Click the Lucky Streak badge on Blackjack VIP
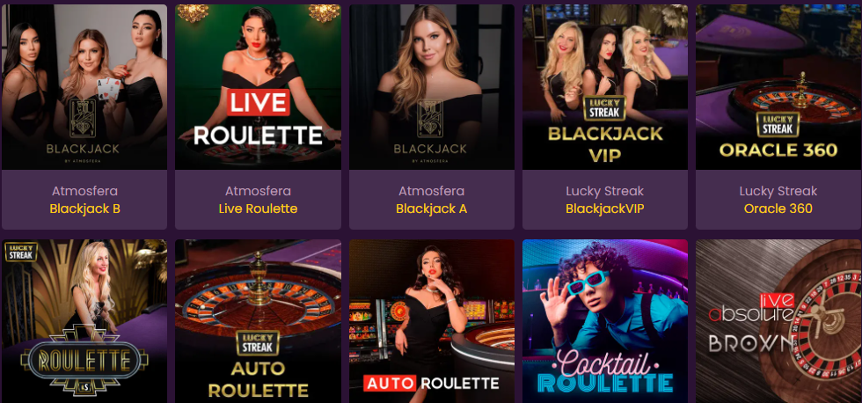 point(605,107)
